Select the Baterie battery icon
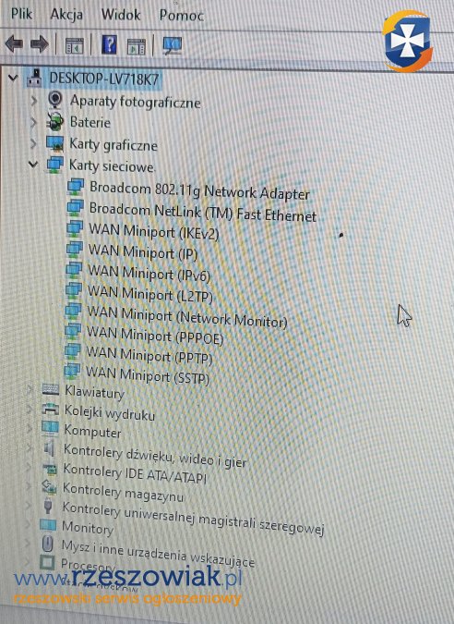Image resolution: width=454 pixels, height=624 pixels. pyautogui.click(x=55, y=121)
